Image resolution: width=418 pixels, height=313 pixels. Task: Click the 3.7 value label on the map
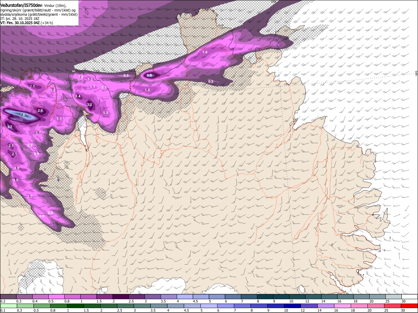tap(10, 127)
